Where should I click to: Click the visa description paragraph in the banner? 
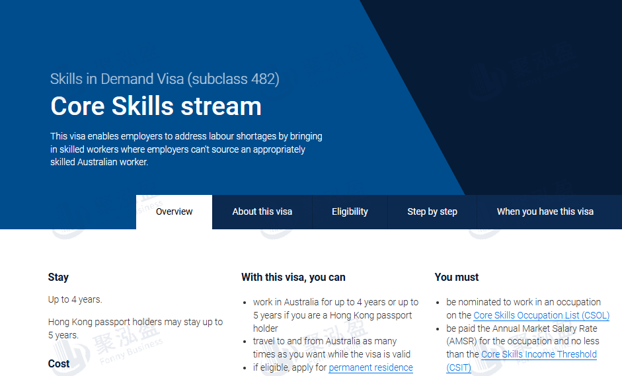coord(186,149)
